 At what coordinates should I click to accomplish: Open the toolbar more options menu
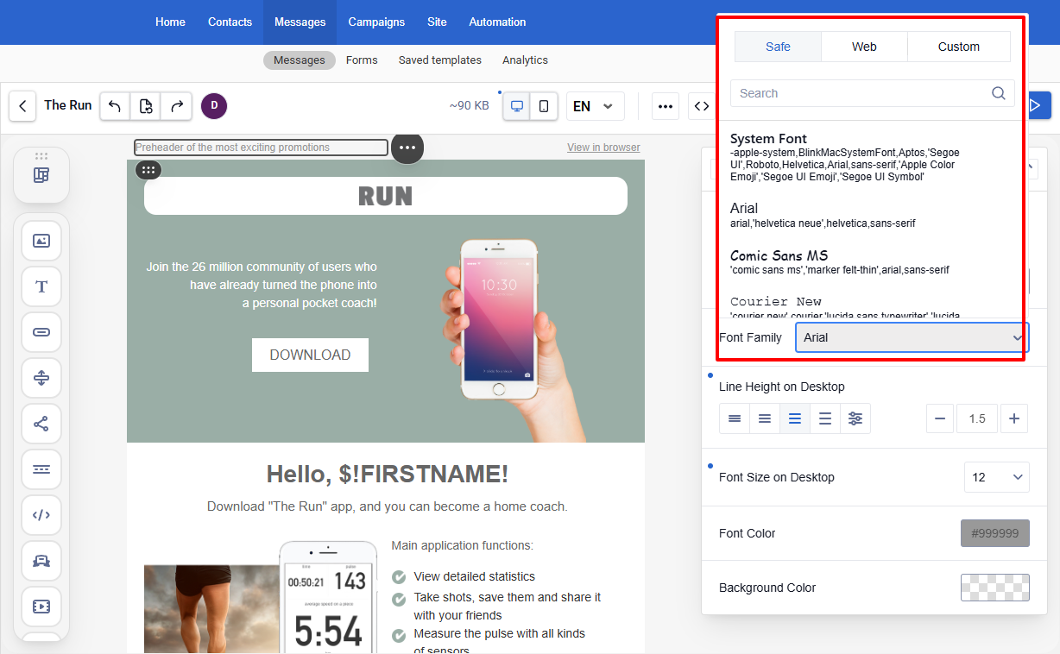tap(666, 106)
